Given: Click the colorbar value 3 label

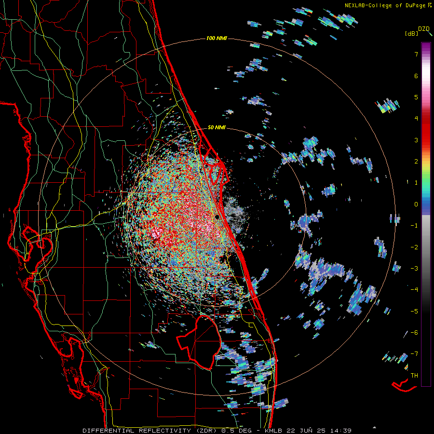Looking at the screenshot, I should tap(416, 140).
